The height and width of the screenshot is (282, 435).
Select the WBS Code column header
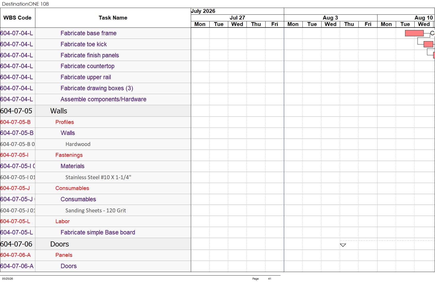pyautogui.click(x=18, y=18)
